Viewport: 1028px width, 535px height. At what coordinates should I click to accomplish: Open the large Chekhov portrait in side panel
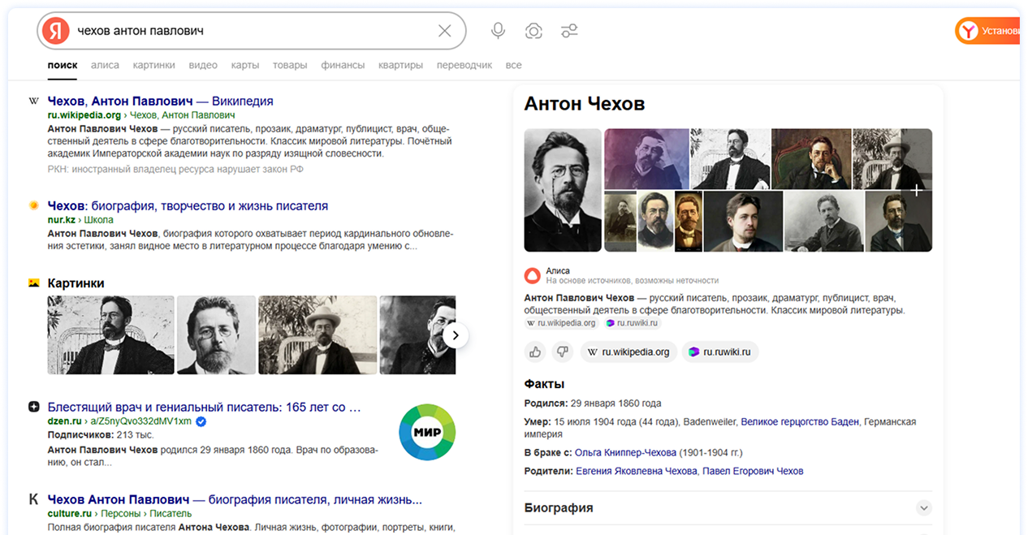click(563, 190)
